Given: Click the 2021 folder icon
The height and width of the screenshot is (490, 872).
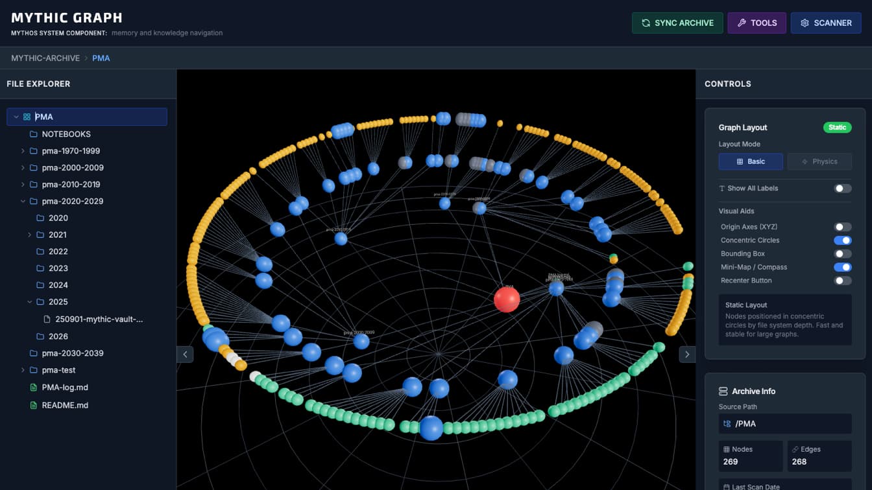Looking at the screenshot, I should click(40, 235).
